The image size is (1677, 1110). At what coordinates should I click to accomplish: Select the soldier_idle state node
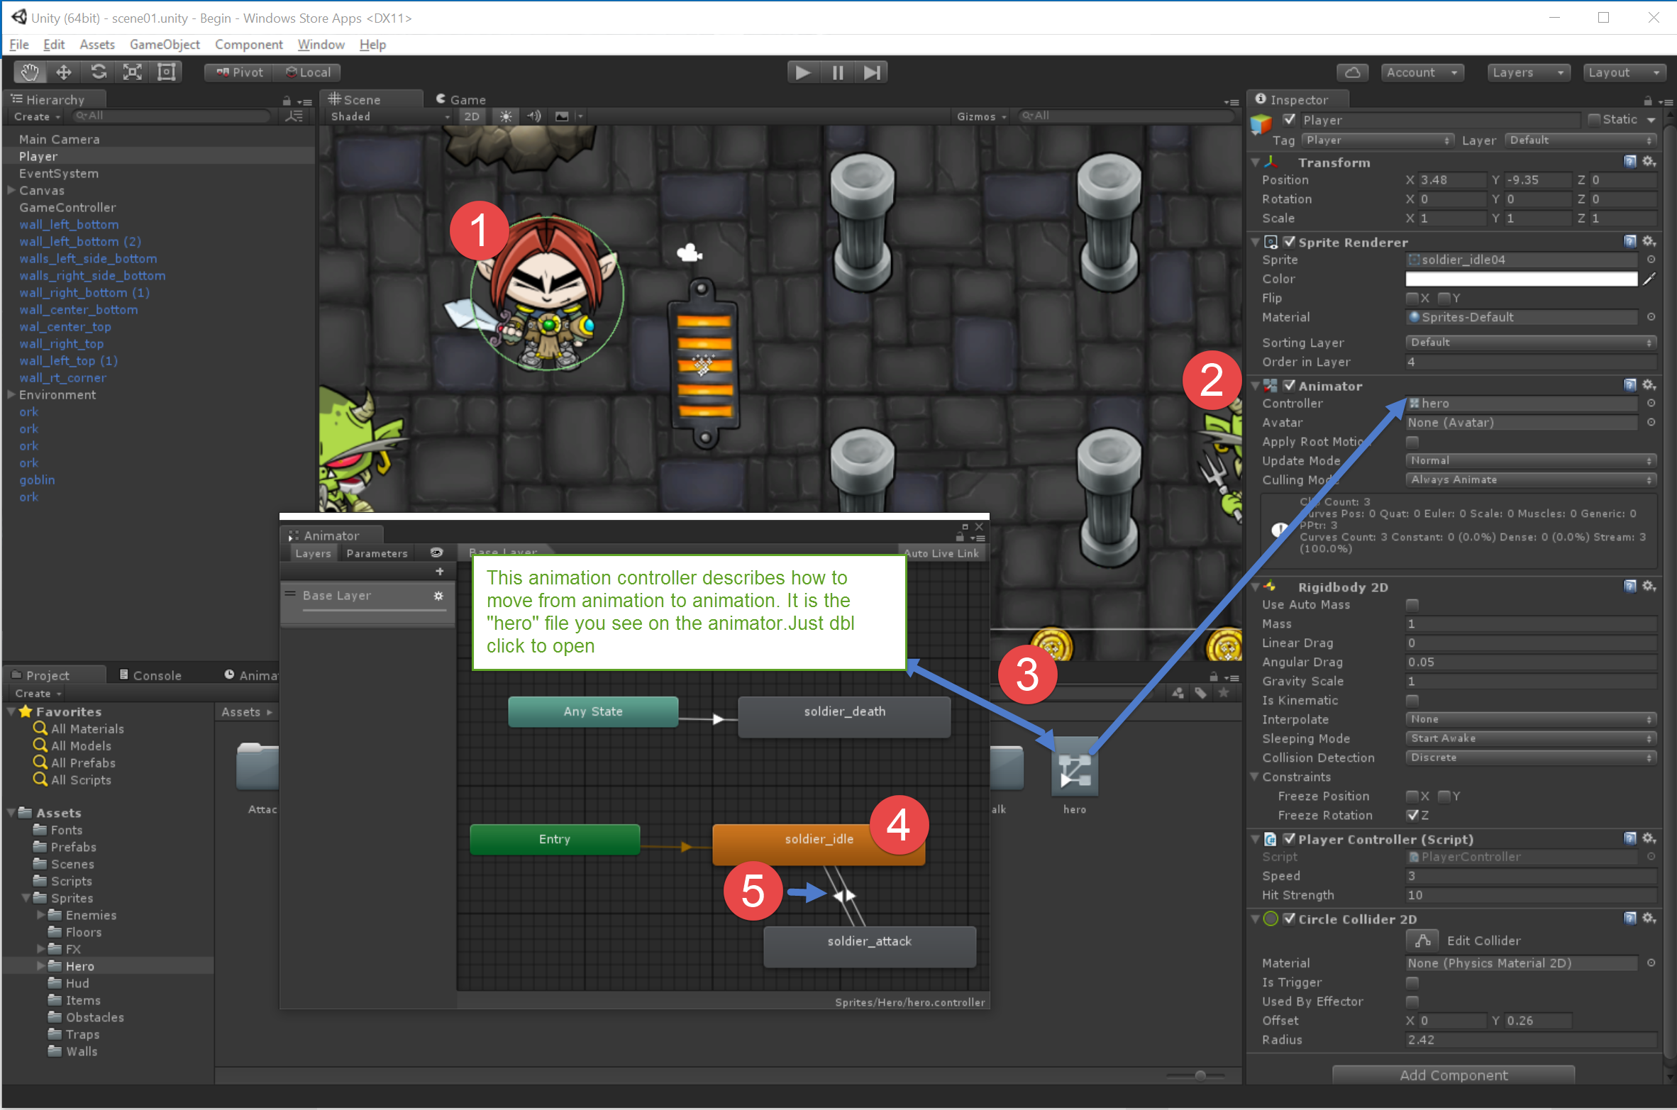tap(818, 844)
